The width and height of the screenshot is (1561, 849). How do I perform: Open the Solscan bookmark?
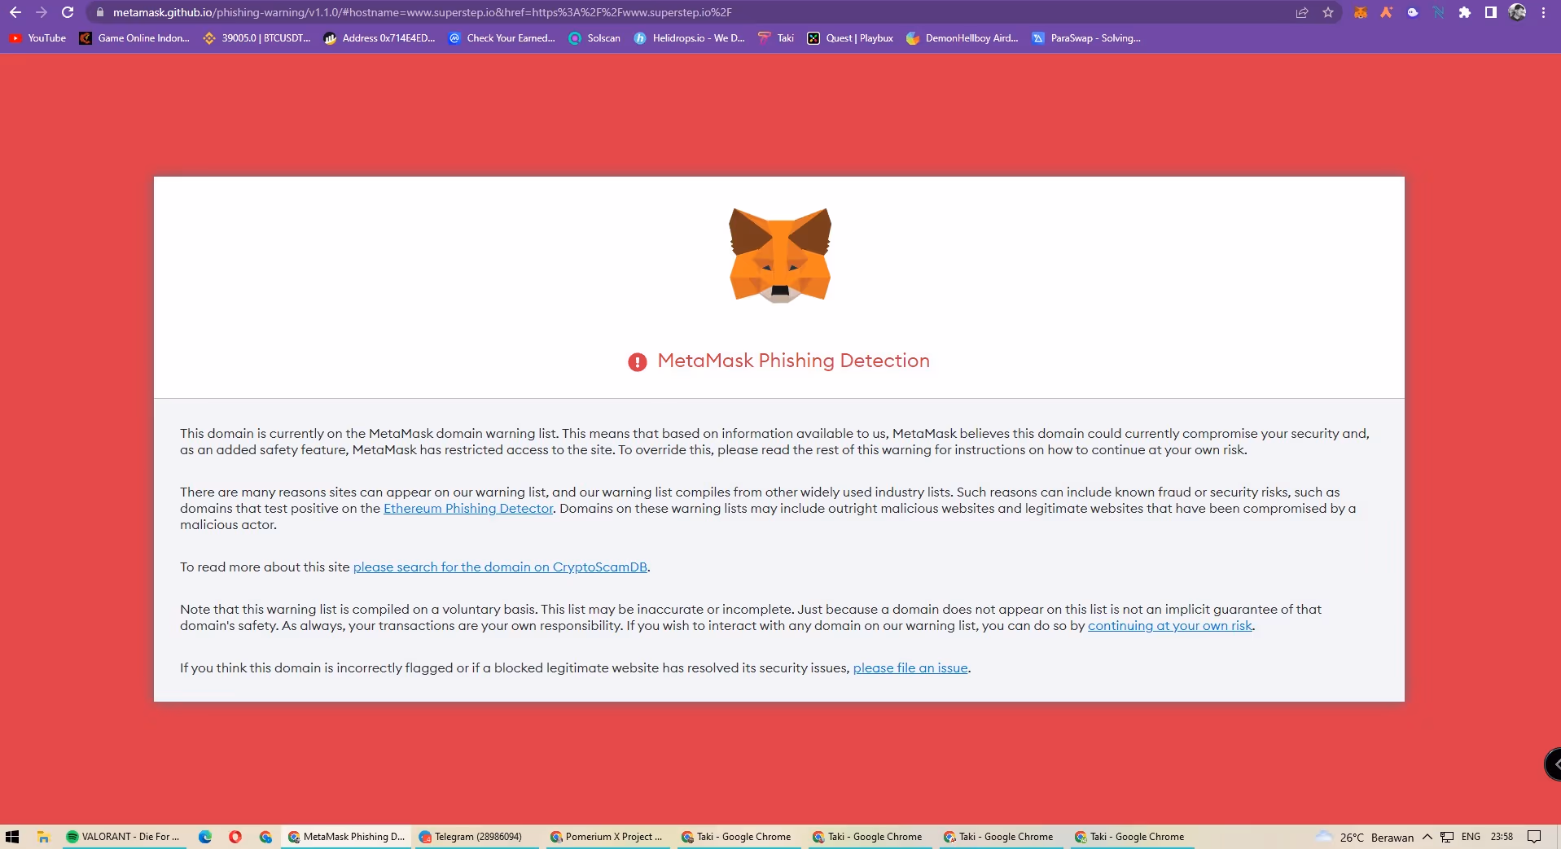tap(594, 38)
